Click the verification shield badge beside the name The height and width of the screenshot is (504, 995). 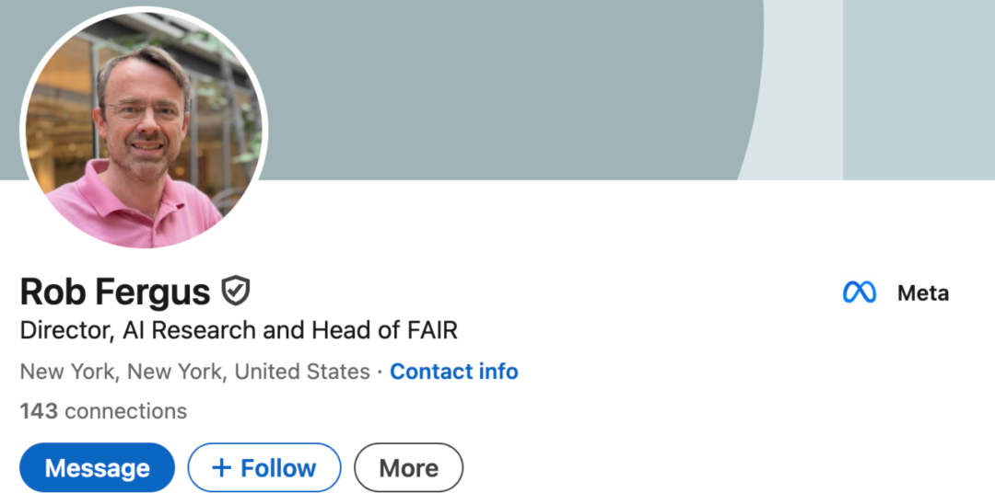point(236,292)
